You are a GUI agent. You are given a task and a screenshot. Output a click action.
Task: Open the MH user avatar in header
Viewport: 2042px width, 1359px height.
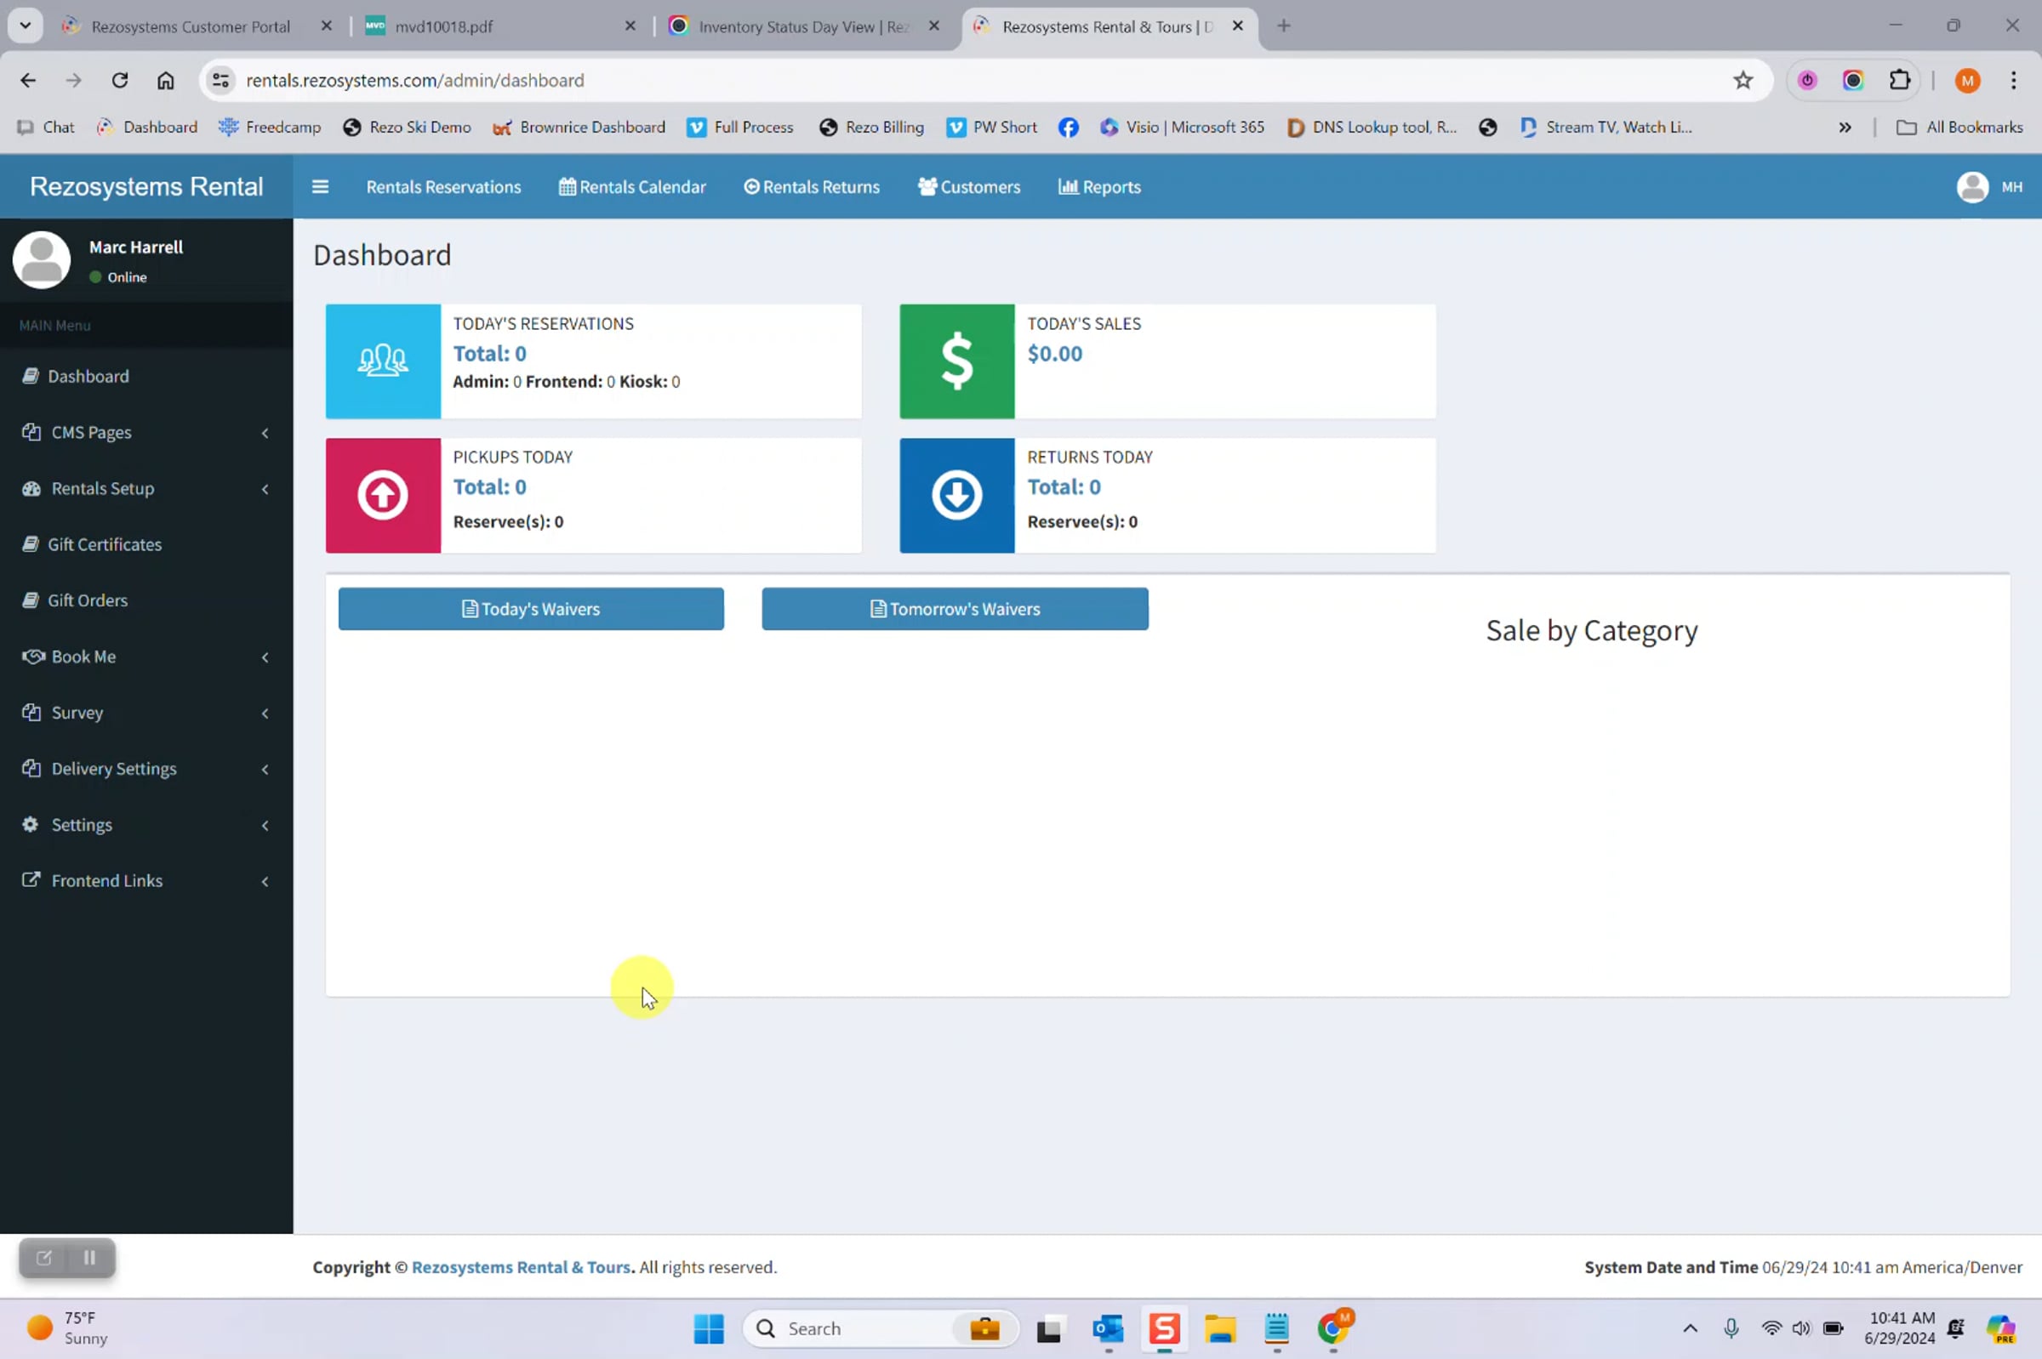(x=1971, y=186)
